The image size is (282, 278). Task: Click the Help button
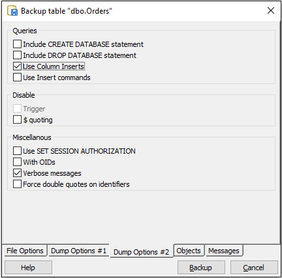(x=28, y=268)
